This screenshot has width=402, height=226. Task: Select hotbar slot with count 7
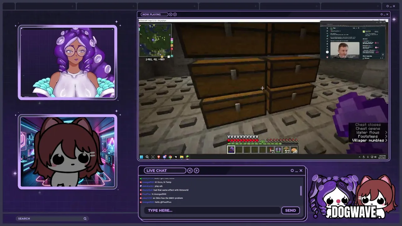coord(271,150)
